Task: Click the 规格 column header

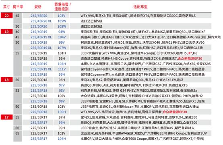Action: [38, 7]
